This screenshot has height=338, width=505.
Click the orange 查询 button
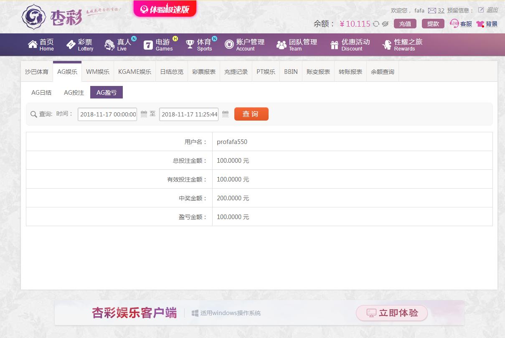pyautogui.click(x=251, y=114)
